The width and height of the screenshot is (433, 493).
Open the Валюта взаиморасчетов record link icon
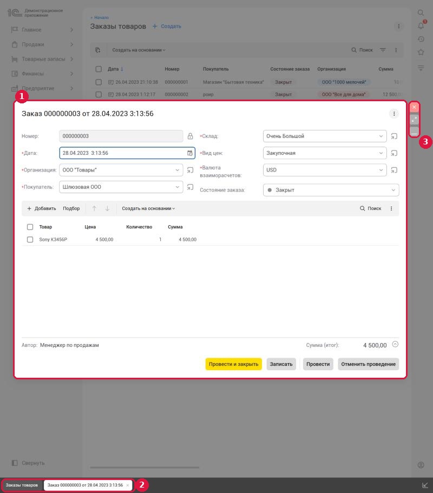[x=394, y=170]
